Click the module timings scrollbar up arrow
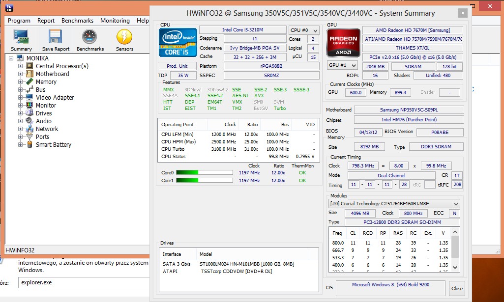504x302 pixels. pos(455,232)
